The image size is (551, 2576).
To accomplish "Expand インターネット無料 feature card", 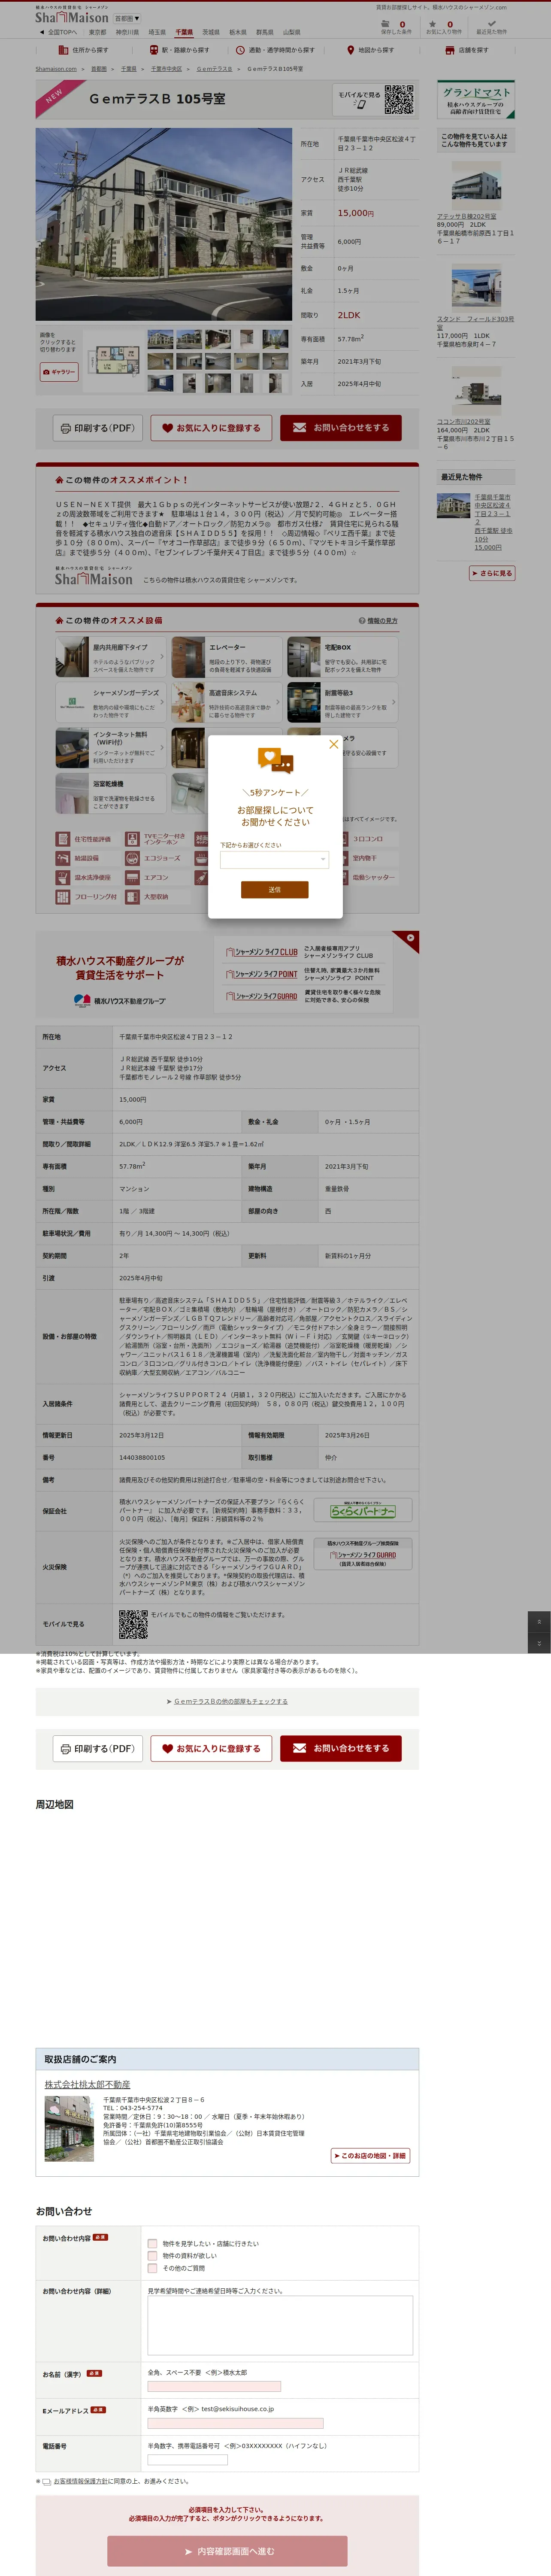I will point(111,748).
